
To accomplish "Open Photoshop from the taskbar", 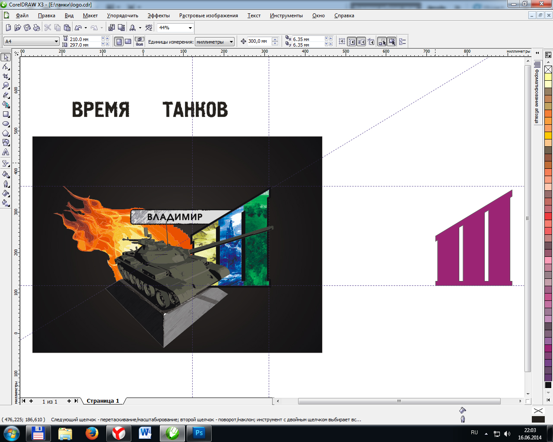I will (199, 433).
